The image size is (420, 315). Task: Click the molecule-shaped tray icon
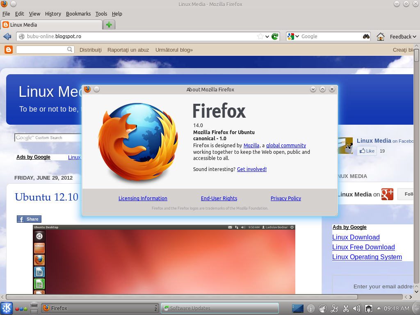(x=334, y=308)
